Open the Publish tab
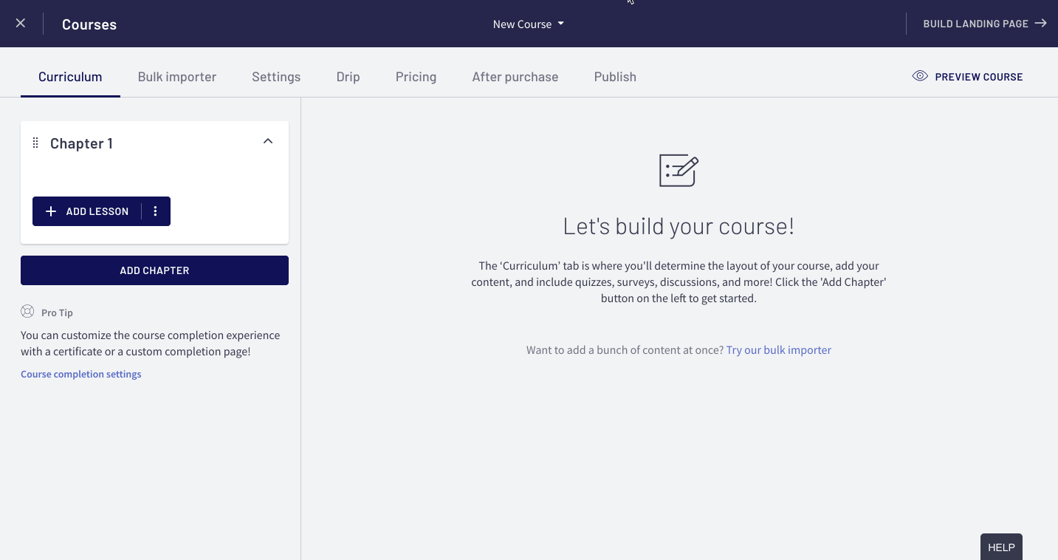The image size is (1058, 560). pyautogui.click(x=615, y=77)
